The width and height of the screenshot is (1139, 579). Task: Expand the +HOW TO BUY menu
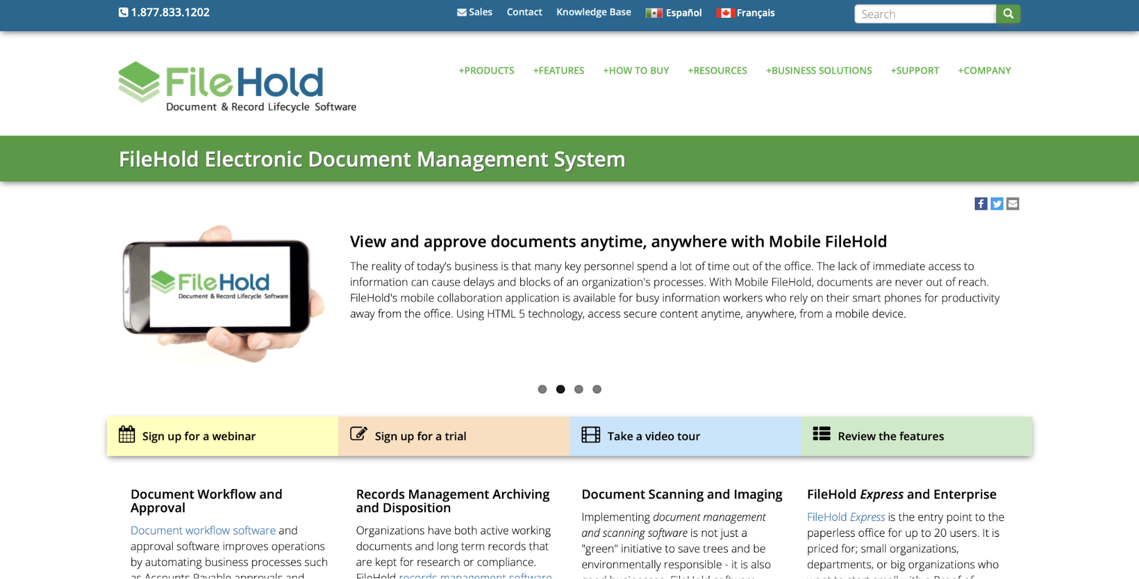pyautogui.click(x=636, y=71)
